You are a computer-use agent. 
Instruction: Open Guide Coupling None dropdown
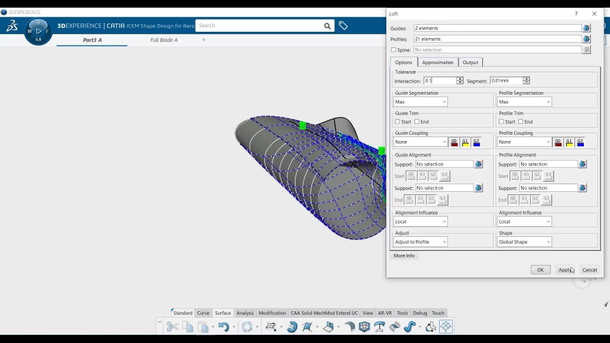point(420,142)
